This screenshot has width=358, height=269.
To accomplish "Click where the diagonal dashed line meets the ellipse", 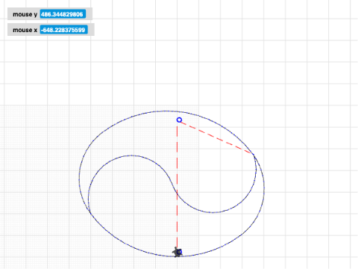I will tap(254, 155).
